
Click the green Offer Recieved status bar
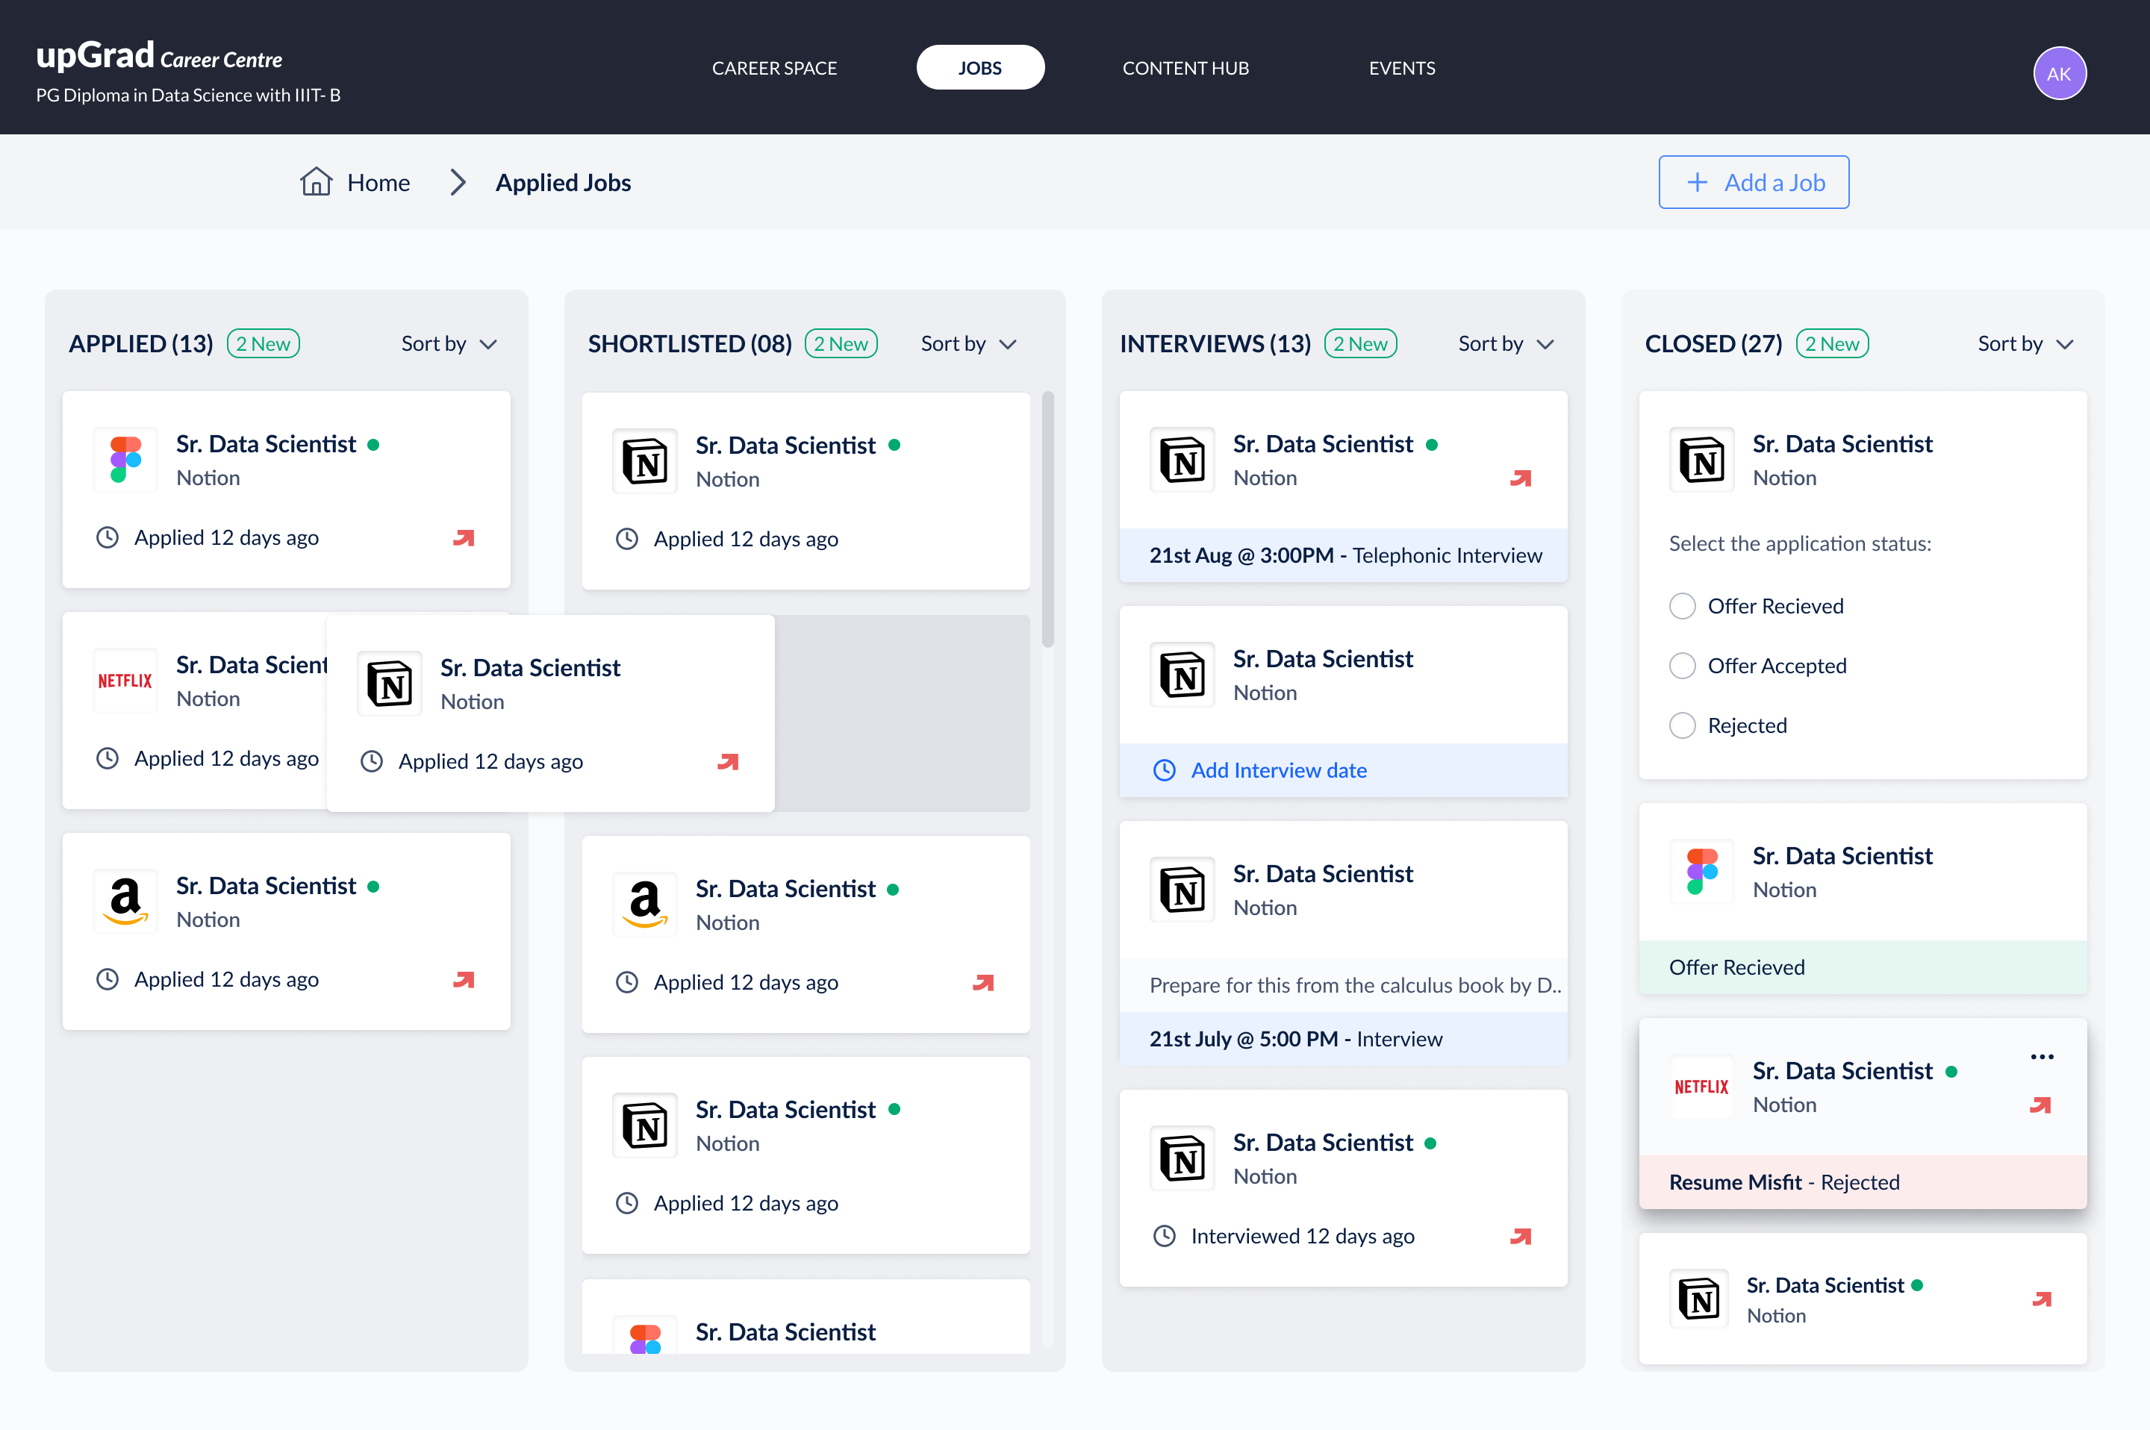[x=1863, y=967]
